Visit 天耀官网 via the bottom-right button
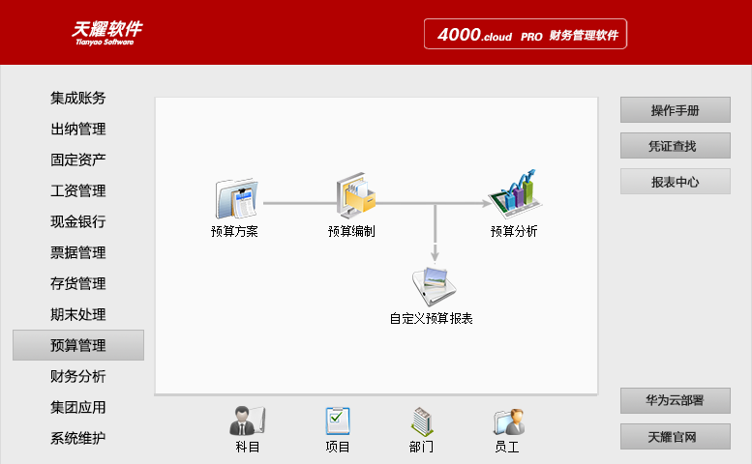 pos(675,436)
